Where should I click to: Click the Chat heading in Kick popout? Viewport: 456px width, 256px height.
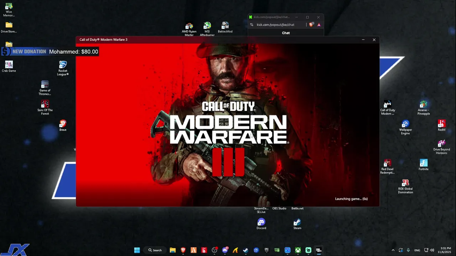tap(286, 33)
